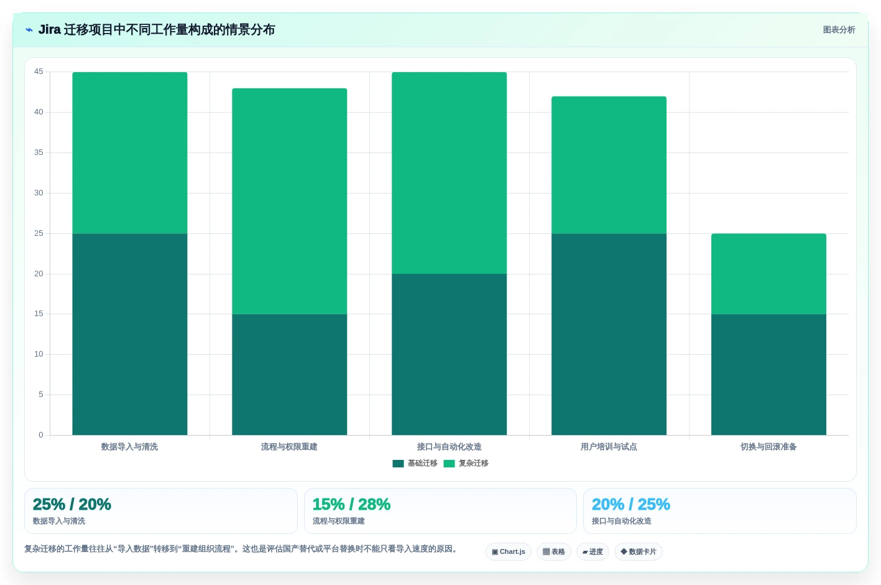881x585 pixels.
Task: Click the 数据导入与清洗 card caption
Action: click(59, 521)
